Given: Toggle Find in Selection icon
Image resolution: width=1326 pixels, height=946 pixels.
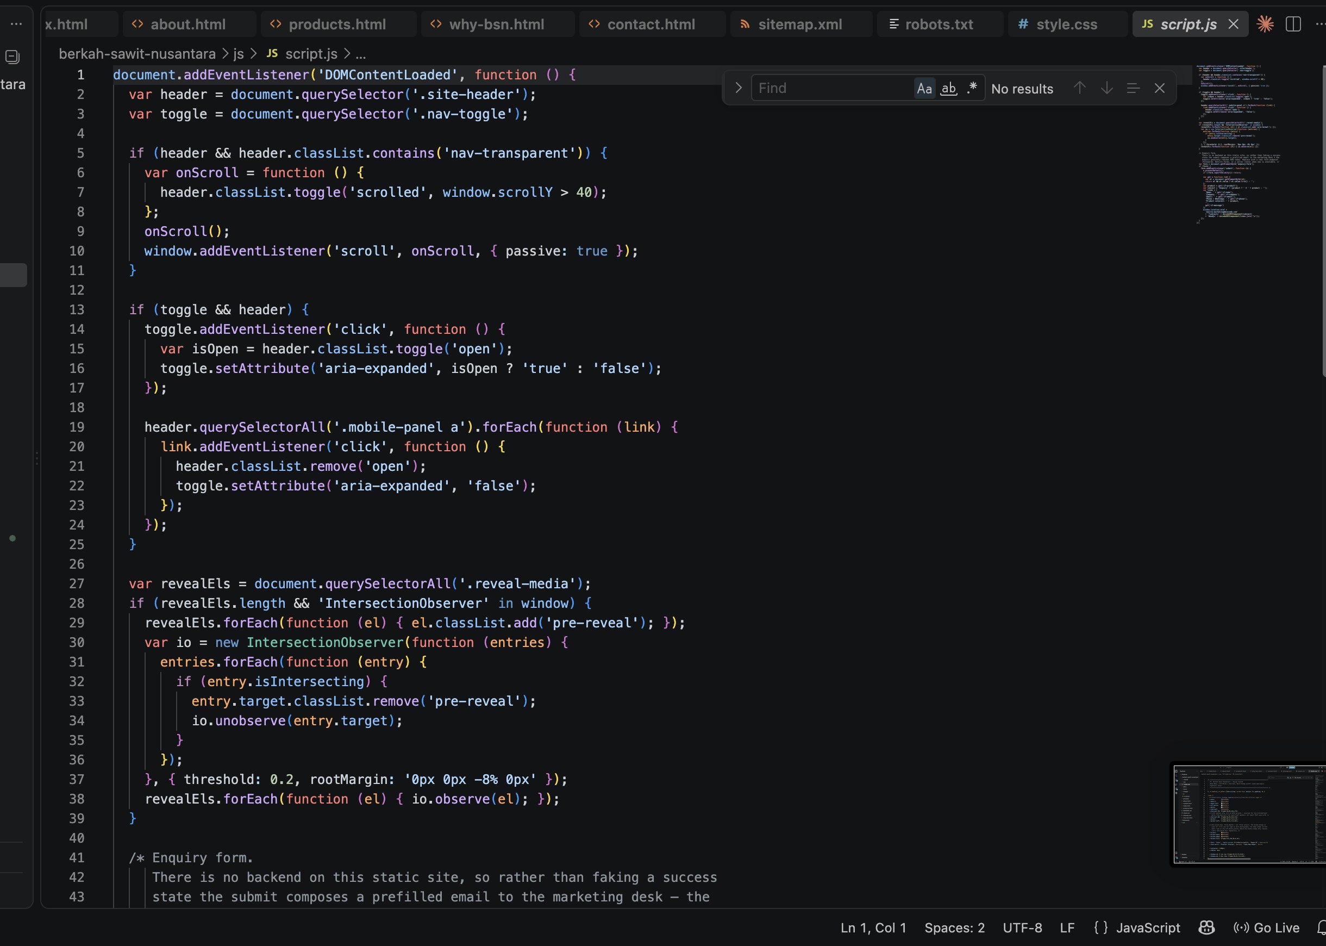Looking at the screenshot, I should pos(1133,88).
